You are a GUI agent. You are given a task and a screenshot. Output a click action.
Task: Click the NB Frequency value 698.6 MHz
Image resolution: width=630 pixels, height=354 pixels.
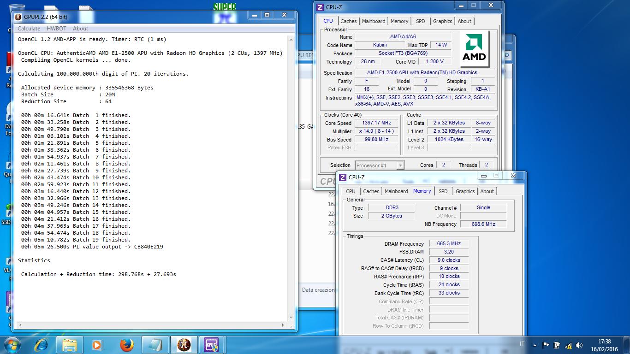coord(483,224)
